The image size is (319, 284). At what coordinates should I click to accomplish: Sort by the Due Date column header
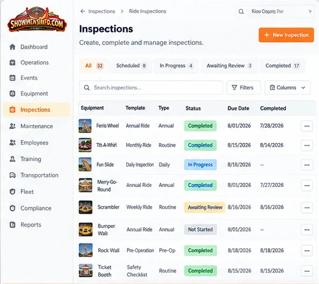(x=239, y=108)
